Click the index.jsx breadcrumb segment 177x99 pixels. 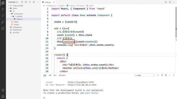(72, 5)
